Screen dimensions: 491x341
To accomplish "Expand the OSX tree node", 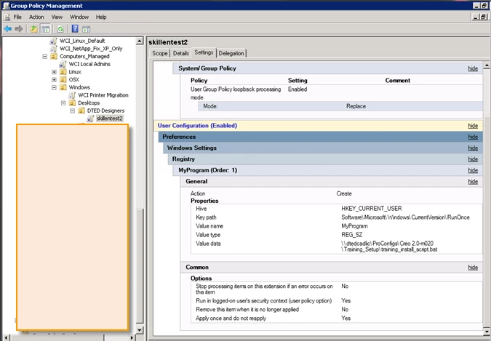I will 54,79.
